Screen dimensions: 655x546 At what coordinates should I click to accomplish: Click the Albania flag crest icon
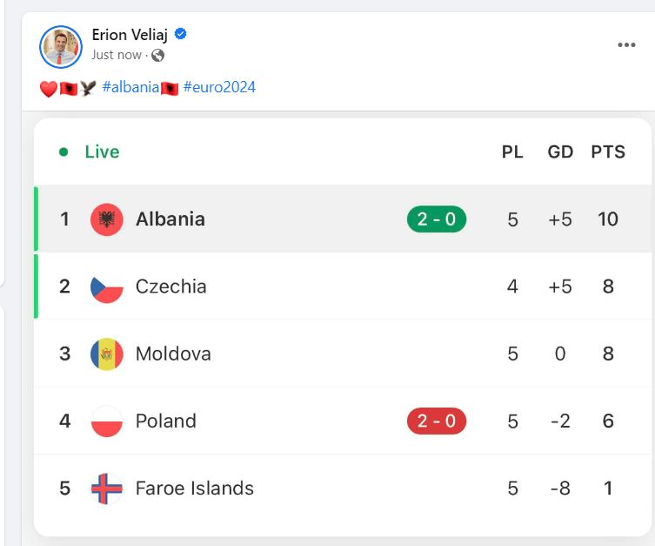(107, 219)
